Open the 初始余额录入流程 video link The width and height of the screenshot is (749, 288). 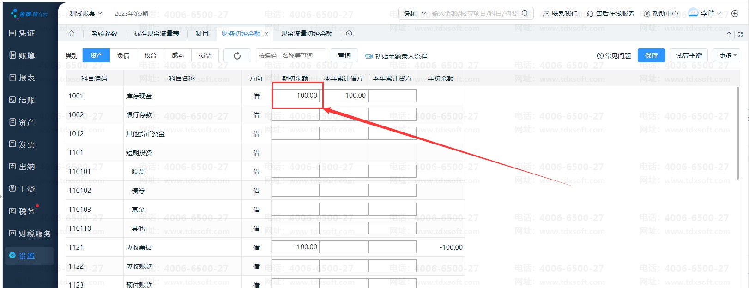click(x=396, y=56)
